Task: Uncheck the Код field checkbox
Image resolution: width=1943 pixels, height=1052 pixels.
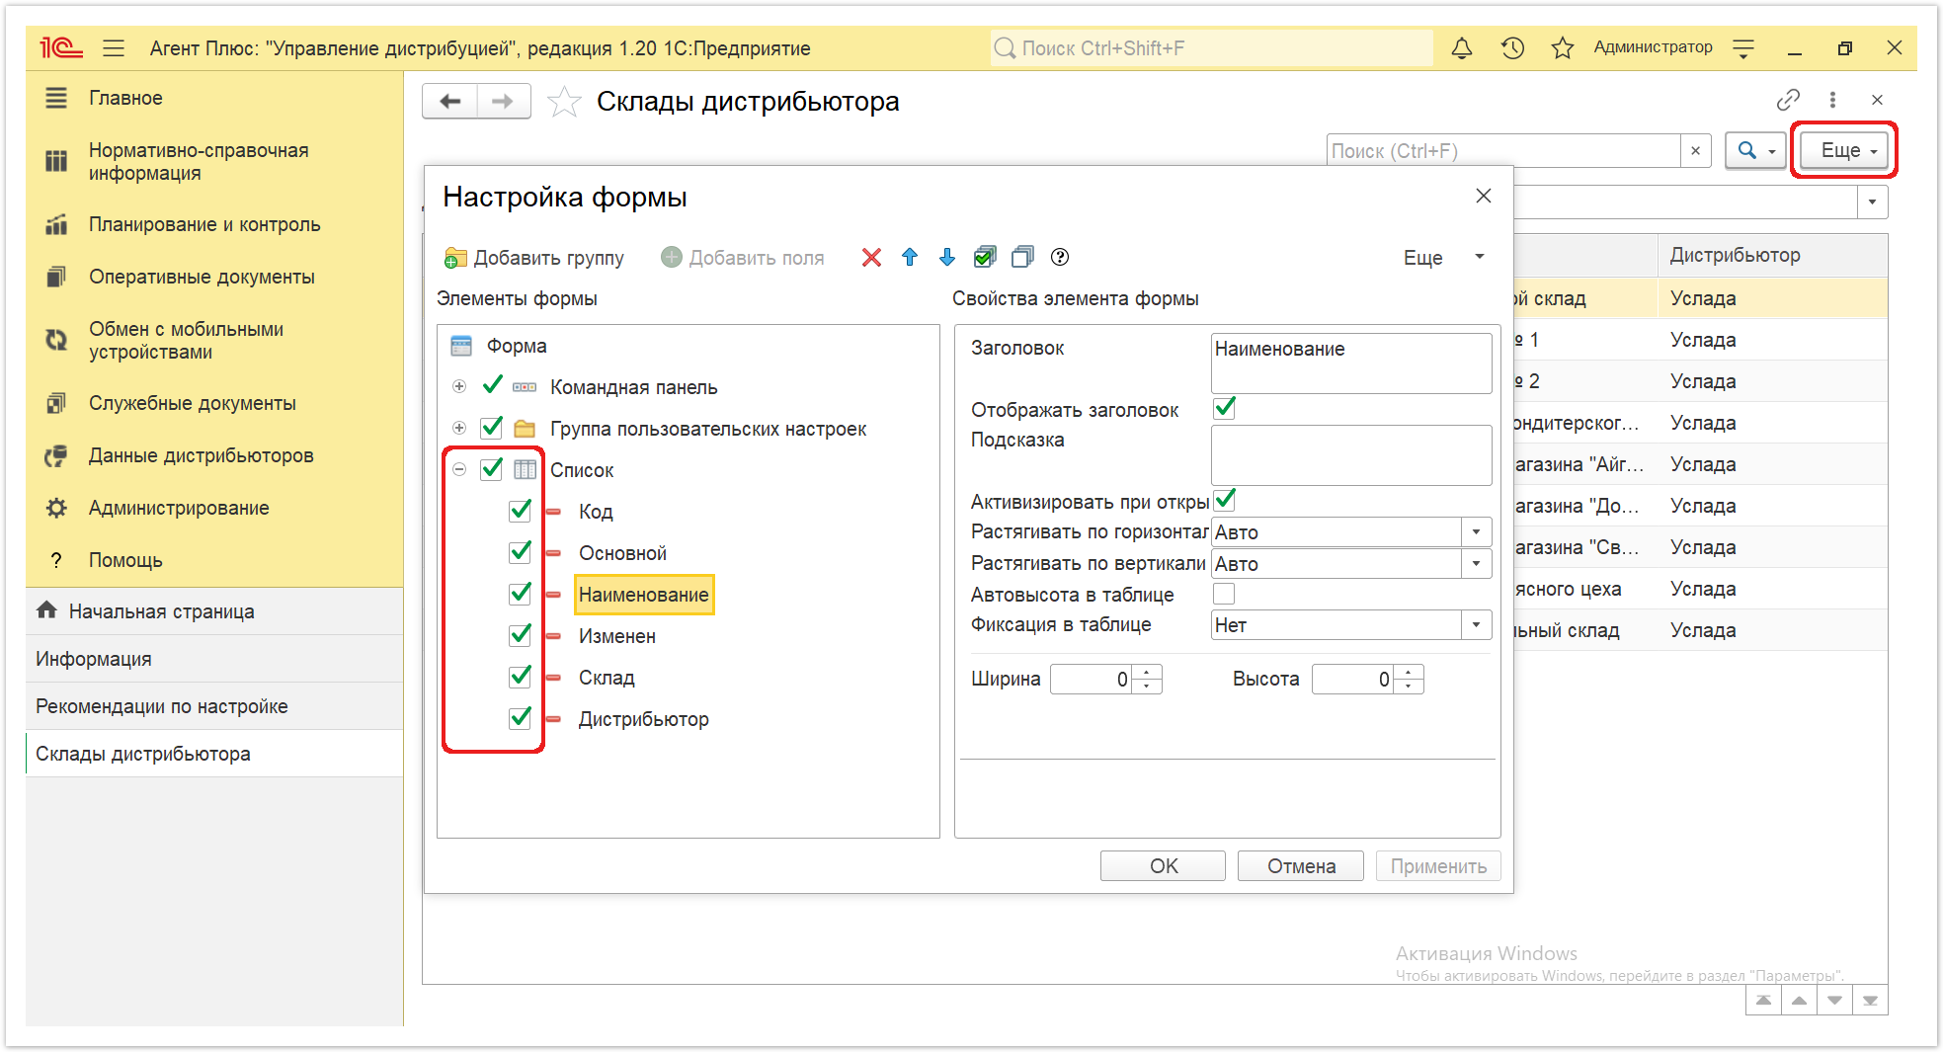Action: click(520, 511)
